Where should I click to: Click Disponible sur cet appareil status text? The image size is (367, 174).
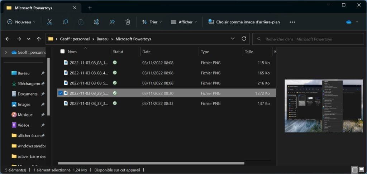(x=117, y=170)
